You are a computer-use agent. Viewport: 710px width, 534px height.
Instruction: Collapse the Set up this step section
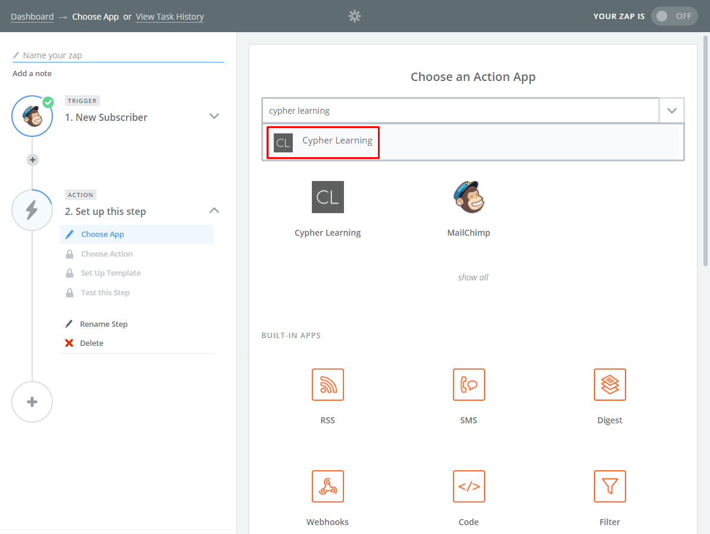tap(214, 210)
